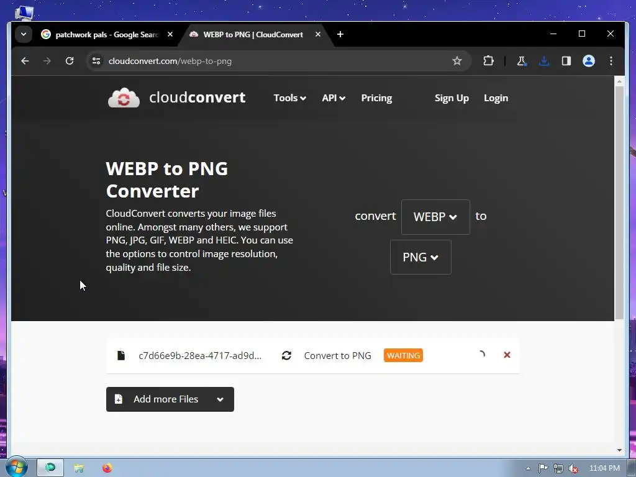The image size is (636, 477).
Task: Click the orange WAITING status badge
Action: click(403, 355)
